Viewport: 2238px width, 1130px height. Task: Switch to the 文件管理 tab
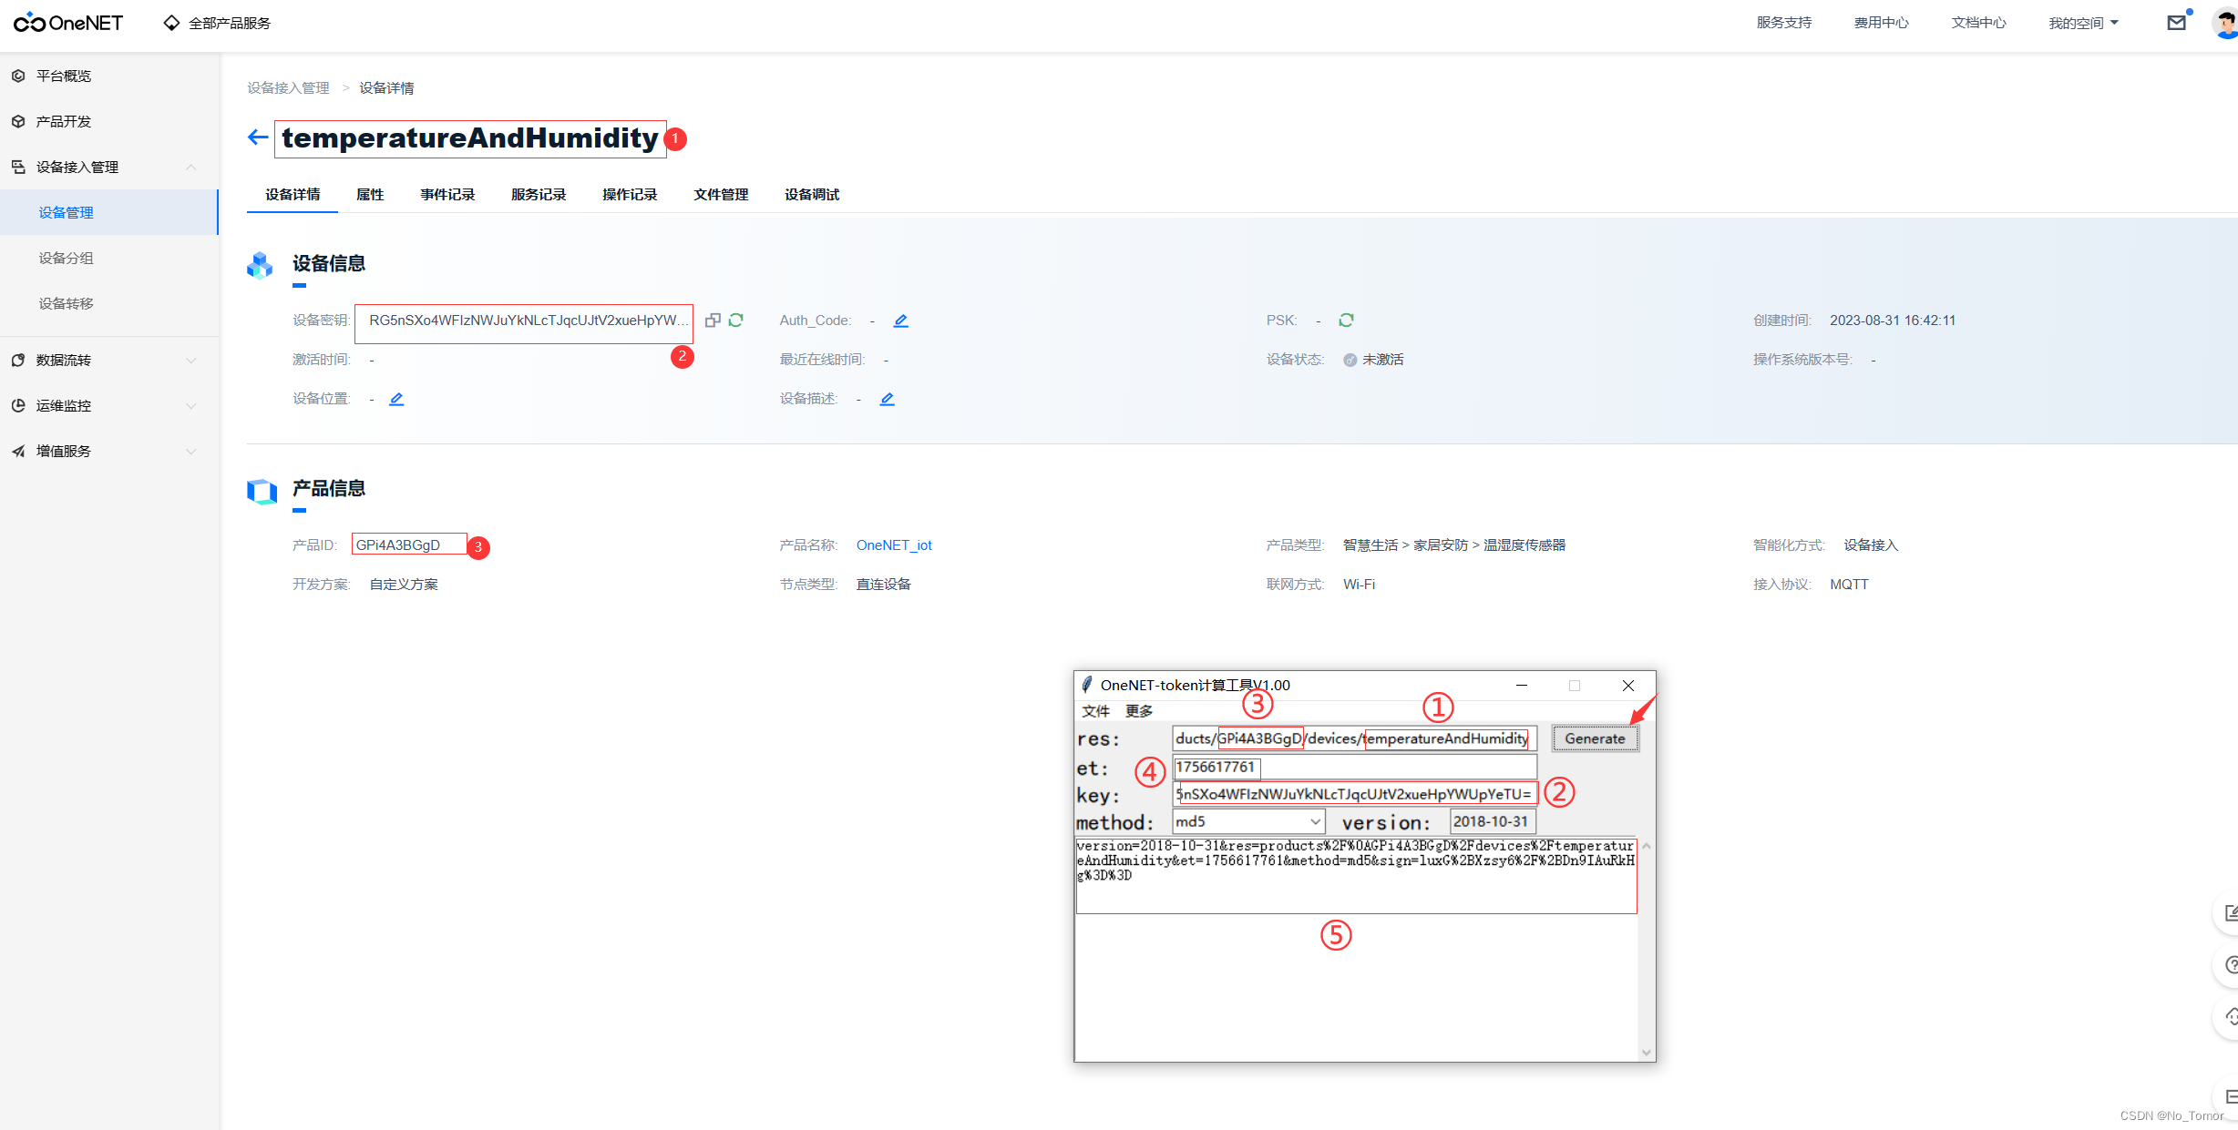pos(721,194)
